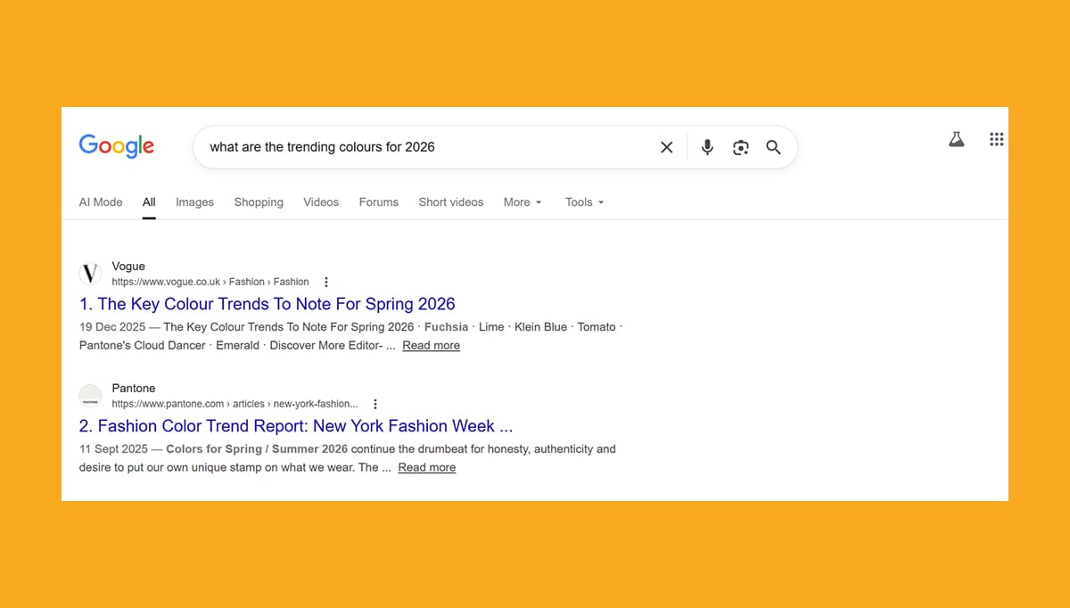Open Pantone Fashion Color Trend Report
The image size is (1070, 608).
[296, 426]
